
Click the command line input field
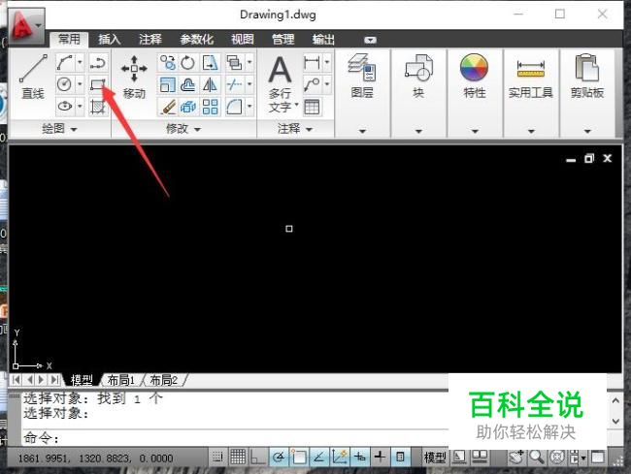click(235, 438)
